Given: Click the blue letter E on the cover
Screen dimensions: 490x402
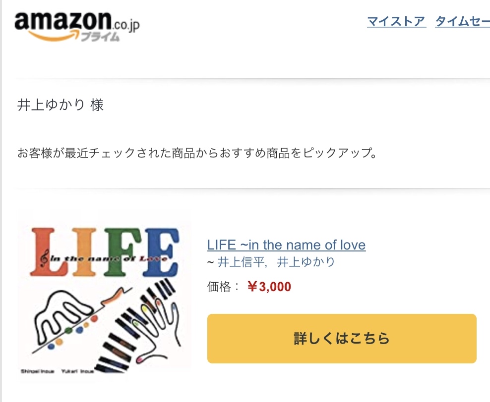Looking at the screenshot, I should (160, 251).
